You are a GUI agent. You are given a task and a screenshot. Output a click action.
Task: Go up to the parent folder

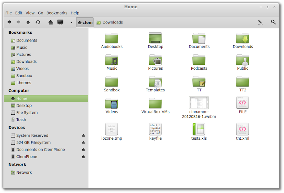[x=28, y=22]
